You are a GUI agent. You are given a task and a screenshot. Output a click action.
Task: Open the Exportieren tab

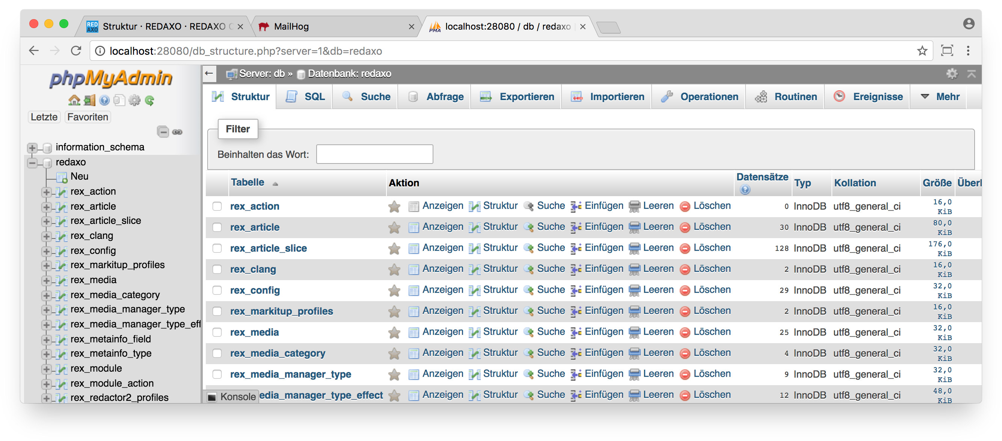pyautogui.click(x=517, y=97)
